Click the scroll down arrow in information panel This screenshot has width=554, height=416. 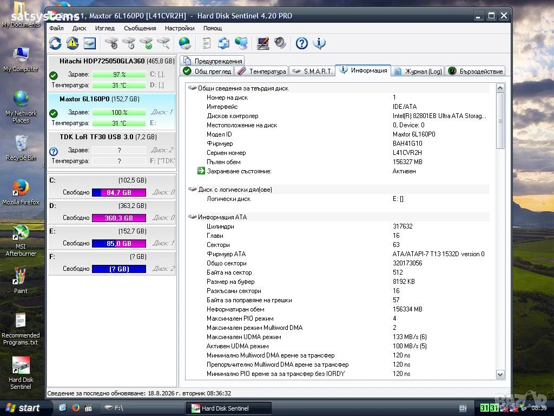(500, 375)
